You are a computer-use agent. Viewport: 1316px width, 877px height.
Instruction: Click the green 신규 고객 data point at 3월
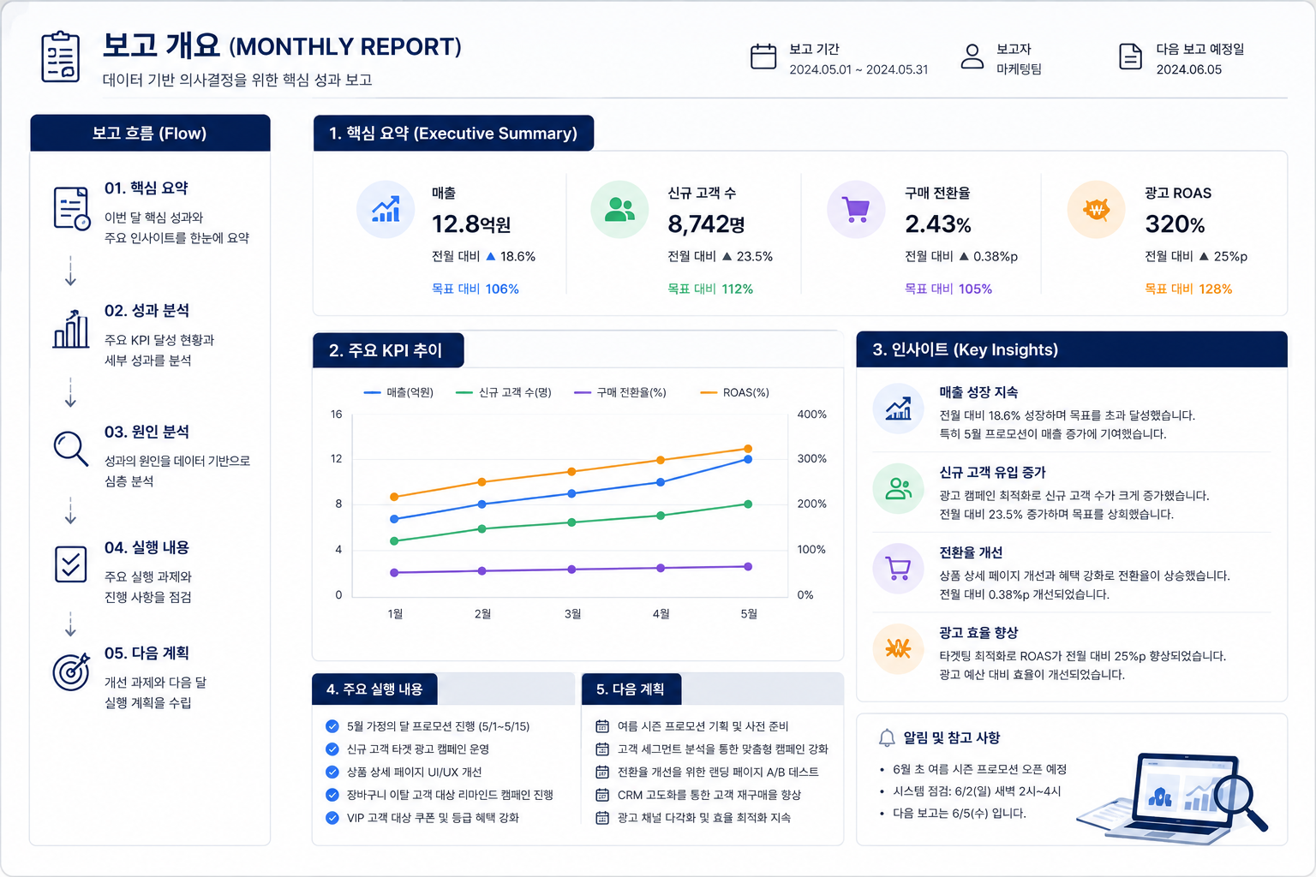coord(572,522)
